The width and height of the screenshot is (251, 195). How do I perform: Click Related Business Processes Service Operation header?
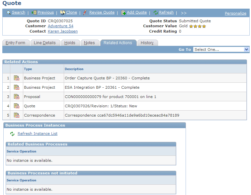[x=22, y=151]
